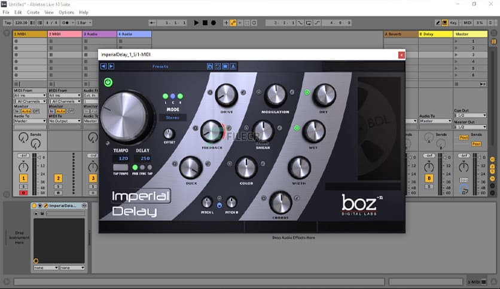Viewport: 500px width, 289px height.
Task: Disarm track 1 red record arm button
Action: [x=23, y=193]
